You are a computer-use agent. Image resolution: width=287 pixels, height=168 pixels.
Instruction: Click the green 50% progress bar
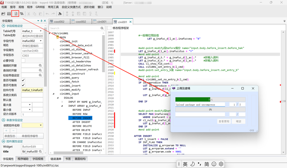coord(210,100)
